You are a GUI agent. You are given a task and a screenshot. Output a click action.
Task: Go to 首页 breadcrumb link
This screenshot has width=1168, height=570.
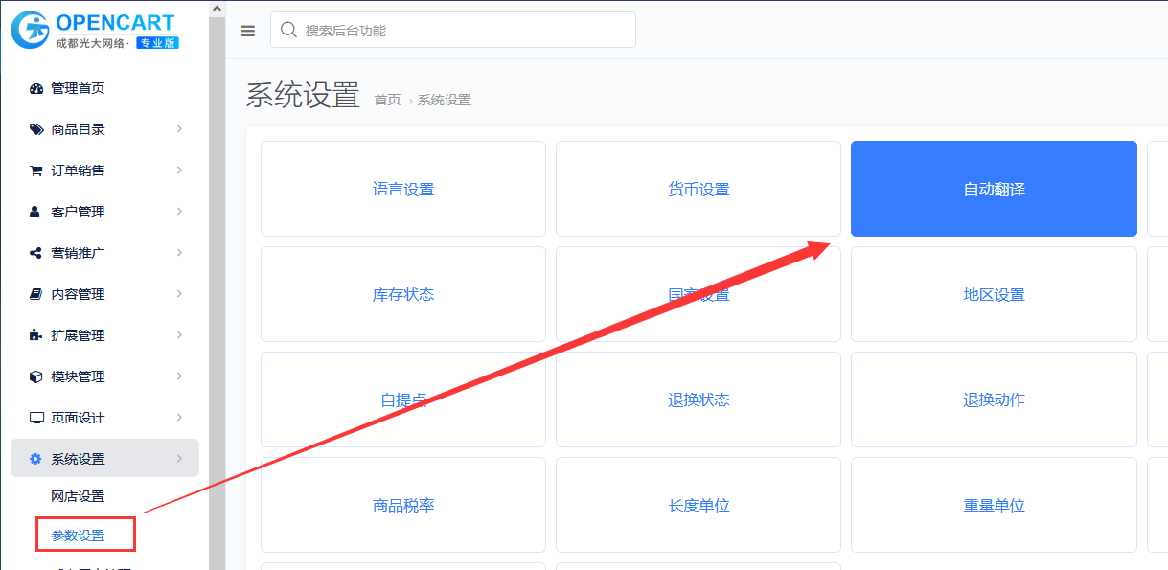387,100
